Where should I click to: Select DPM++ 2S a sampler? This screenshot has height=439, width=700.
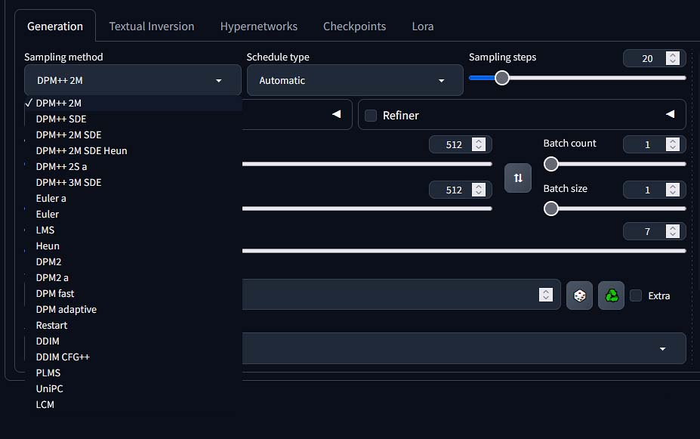pos(134,166)
